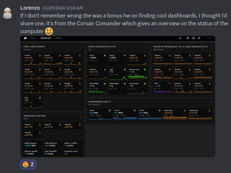
Task: Click motherboard Temp #7 37.00 °C reading
Action: (178, 86)
